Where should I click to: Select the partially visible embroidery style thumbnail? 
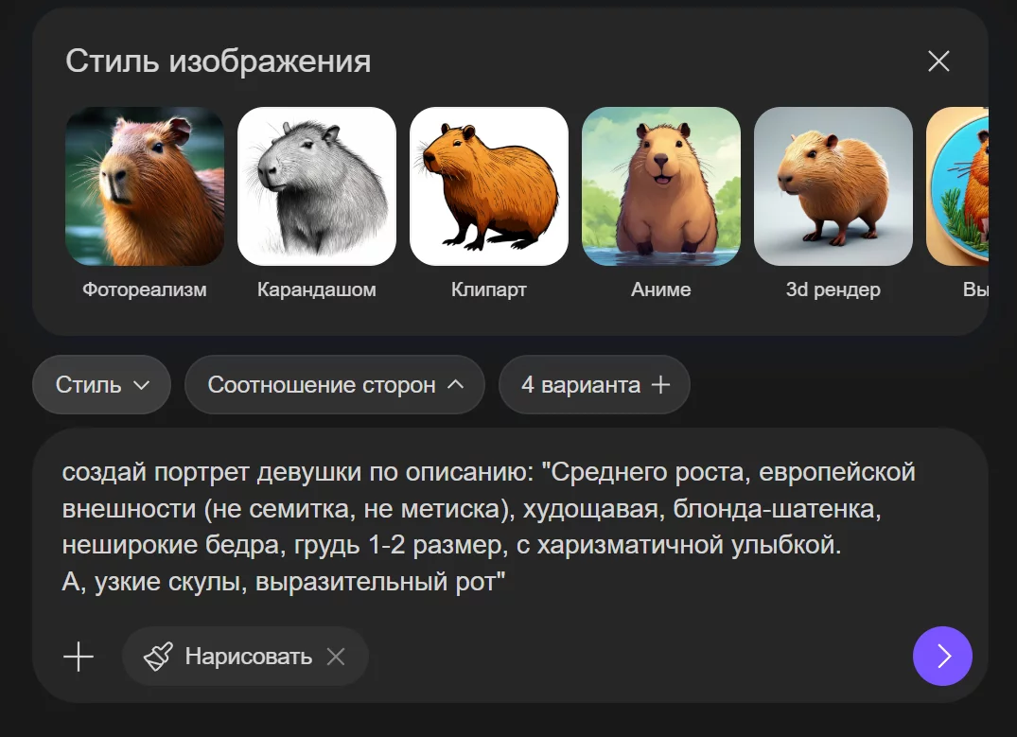pos(957,186)
